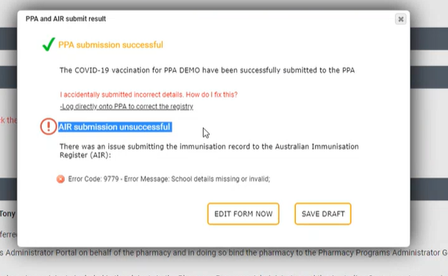Viewport: 448px width, 276px height.
Task: Click the red exclamation warning icon
Action: [x=49, y=126]
